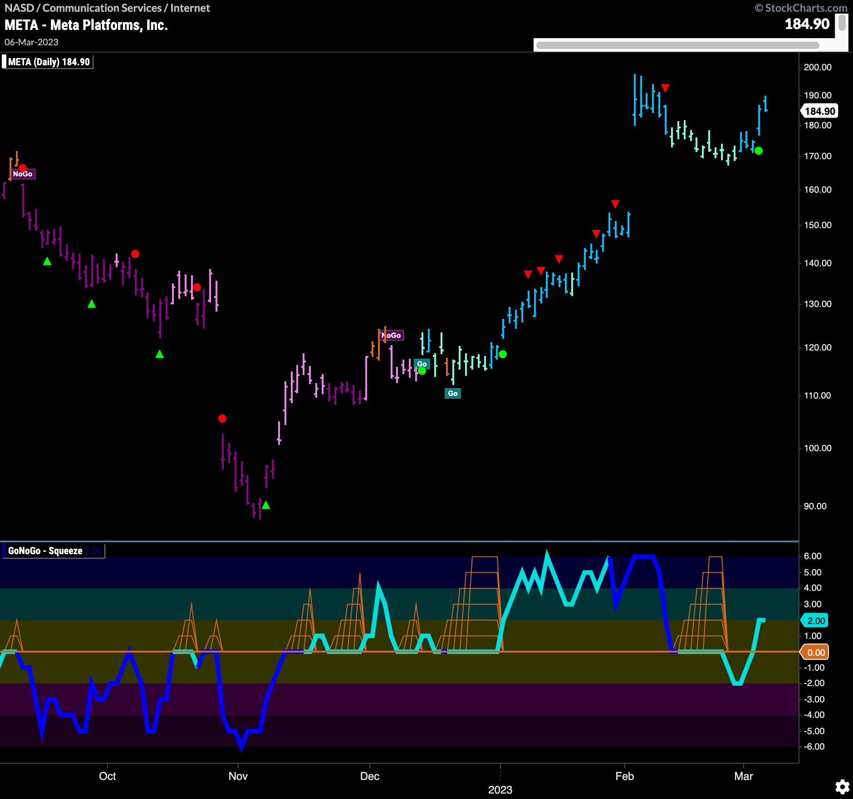Screen dimensions: 853x799
Task: Open the chart settings gear icon
Action: pos(842,787)
